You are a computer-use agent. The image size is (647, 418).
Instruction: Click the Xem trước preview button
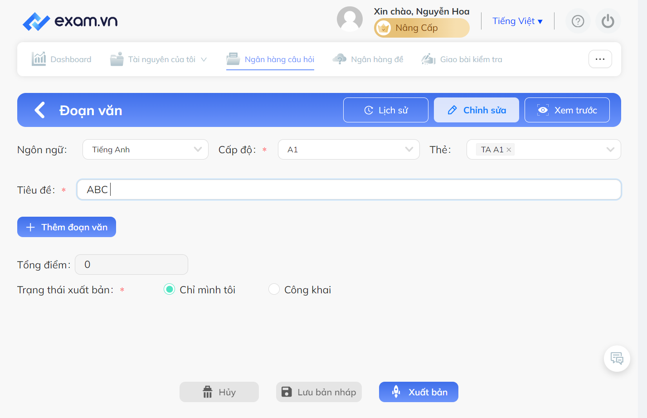(567, 110)
